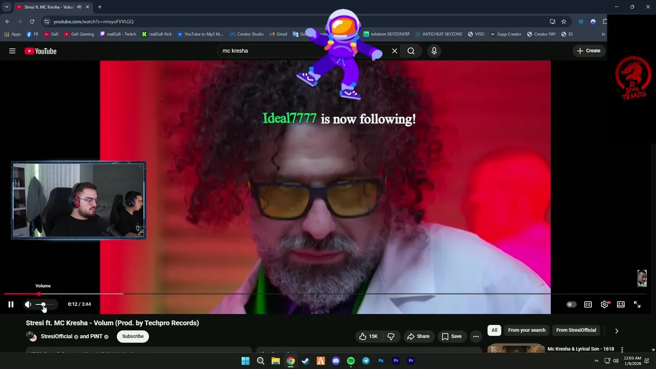The height and width of the screenshot is (369, 656).
Task: Start voice search with the microphone
Action: point(434,51)
